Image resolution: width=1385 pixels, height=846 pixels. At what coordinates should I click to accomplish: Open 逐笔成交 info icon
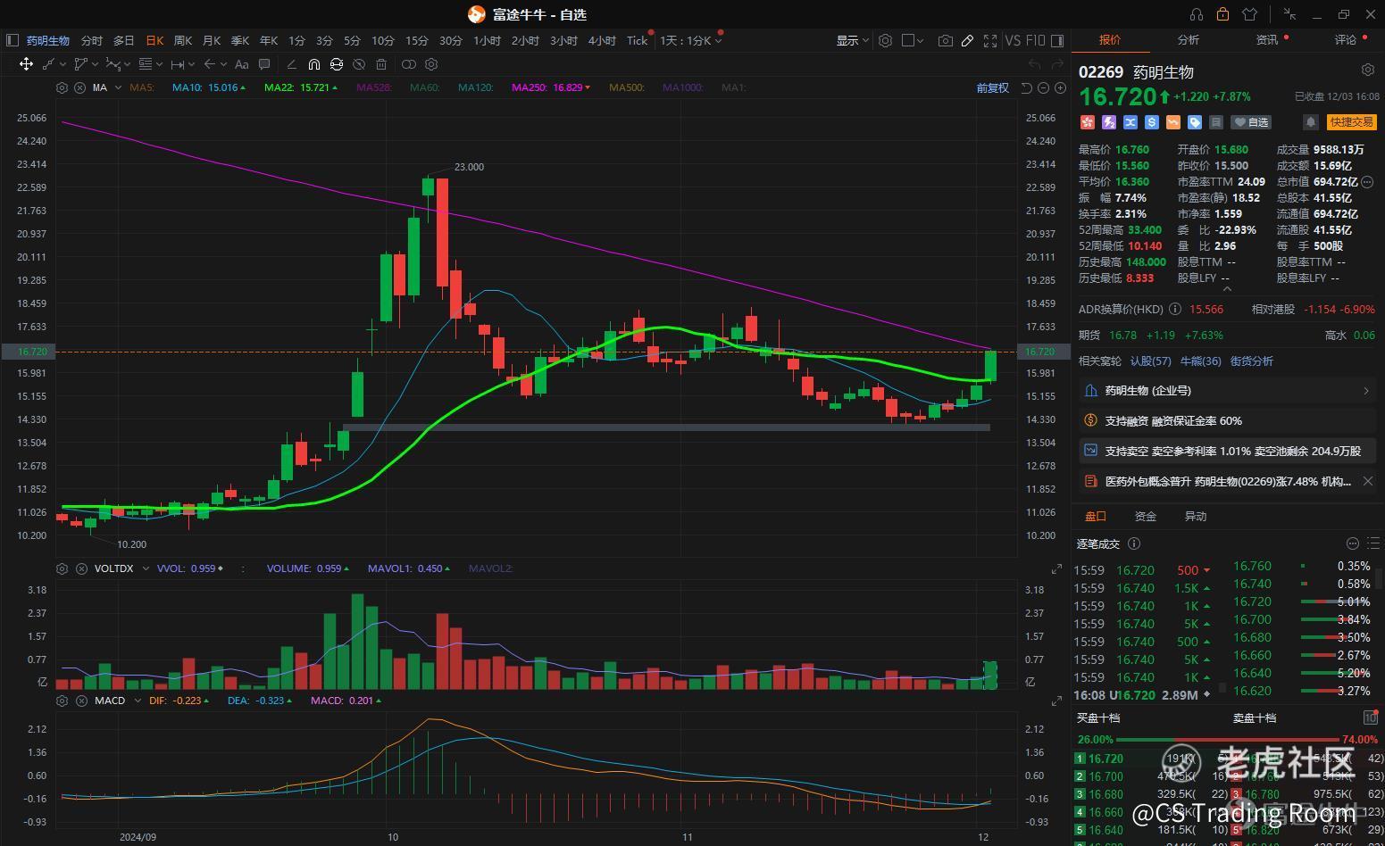pyautogui.click(x=1134, y=543)
